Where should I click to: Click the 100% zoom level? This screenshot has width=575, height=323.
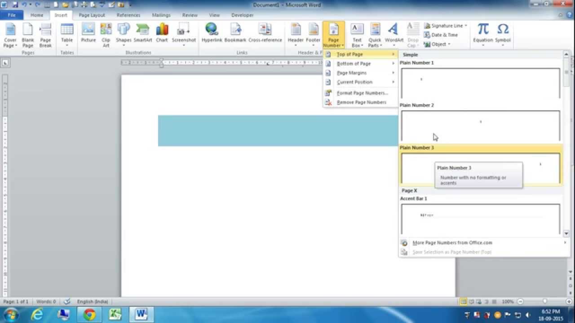click(508, 301)
